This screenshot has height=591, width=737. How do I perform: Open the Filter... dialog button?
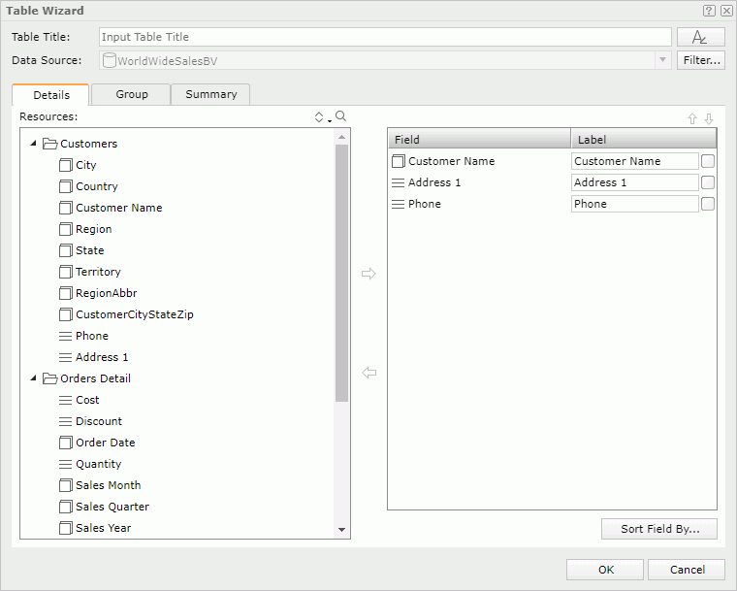coord(700,60)
